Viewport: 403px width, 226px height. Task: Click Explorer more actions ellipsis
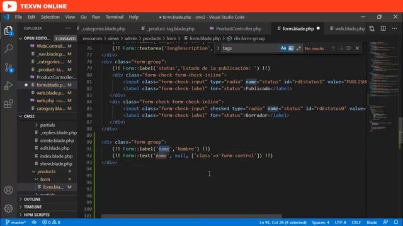coord(68,28)
